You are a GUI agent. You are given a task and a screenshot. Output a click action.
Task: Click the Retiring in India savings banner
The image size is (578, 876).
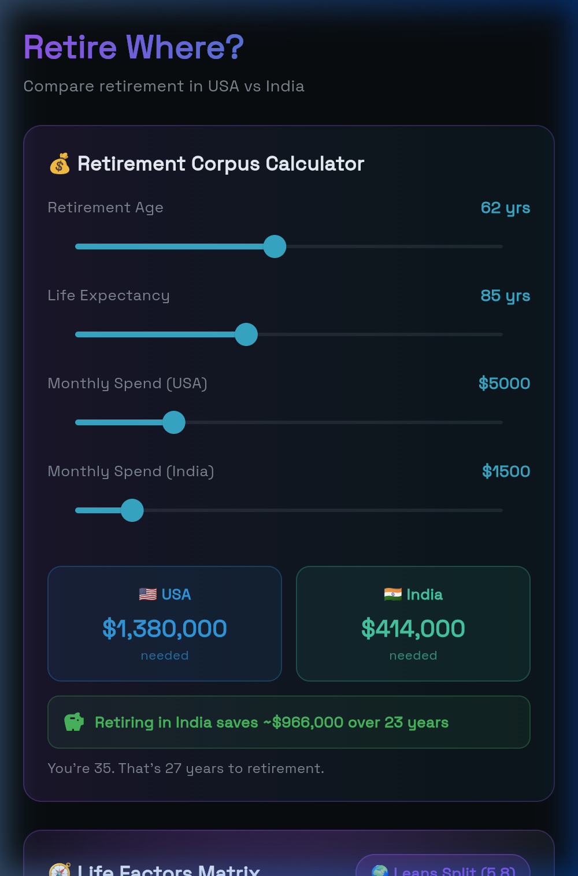pos(288,722)
